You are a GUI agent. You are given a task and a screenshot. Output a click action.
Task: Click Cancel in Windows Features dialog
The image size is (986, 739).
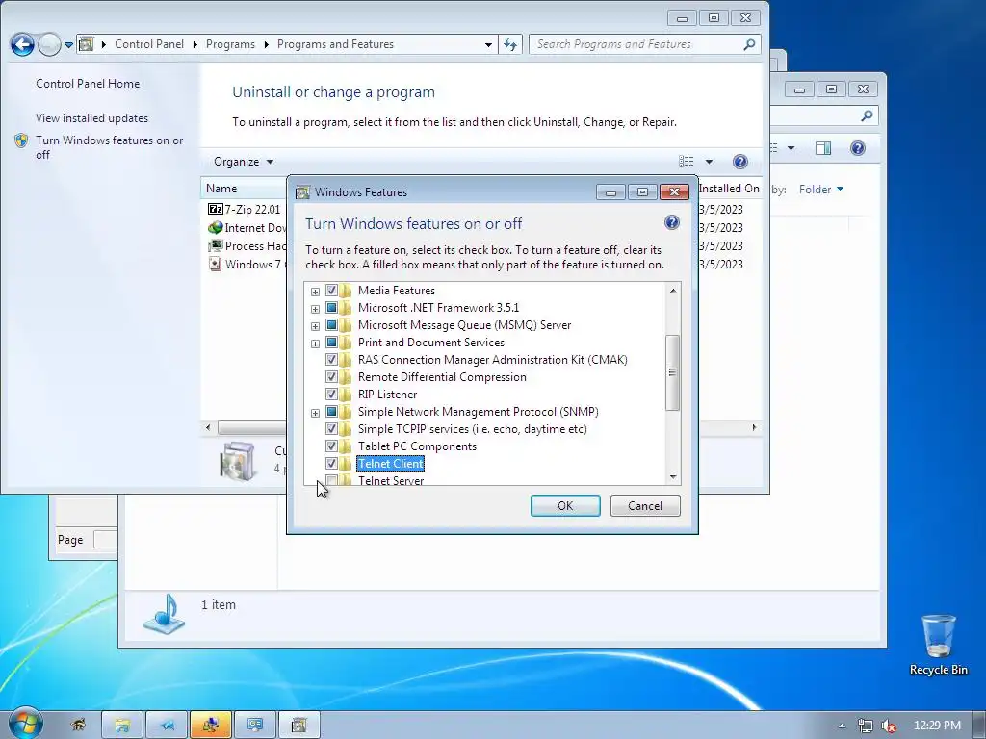(x=645, y=506)
